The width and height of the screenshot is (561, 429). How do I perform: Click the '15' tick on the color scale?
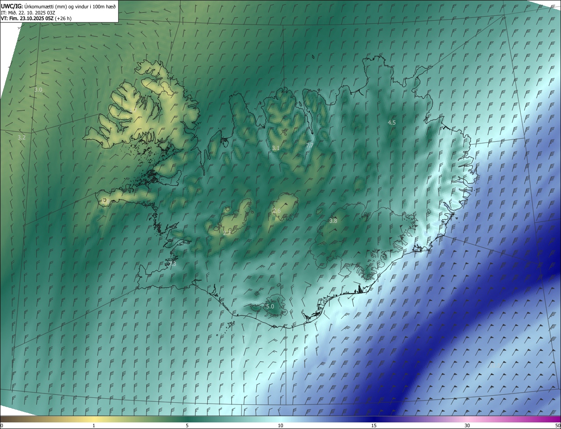[374, 425]
